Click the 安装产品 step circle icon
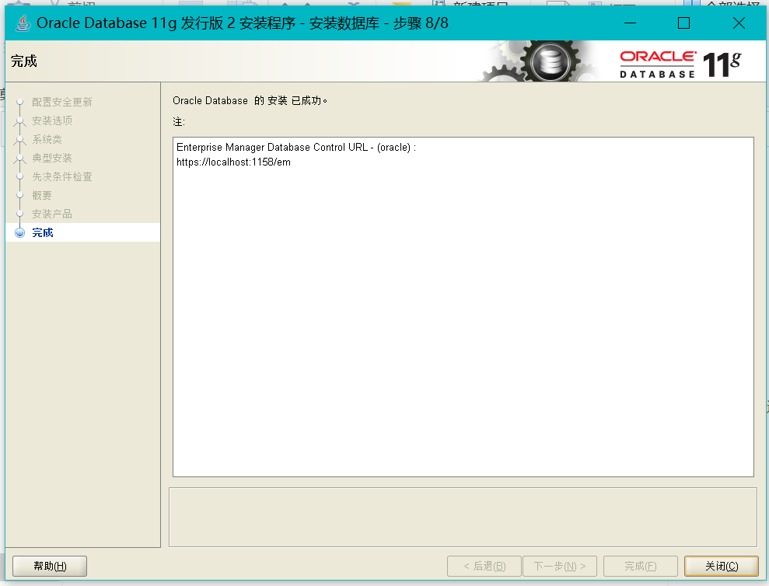The width and height of the screenshot is (769, 586). pos(19,214)
